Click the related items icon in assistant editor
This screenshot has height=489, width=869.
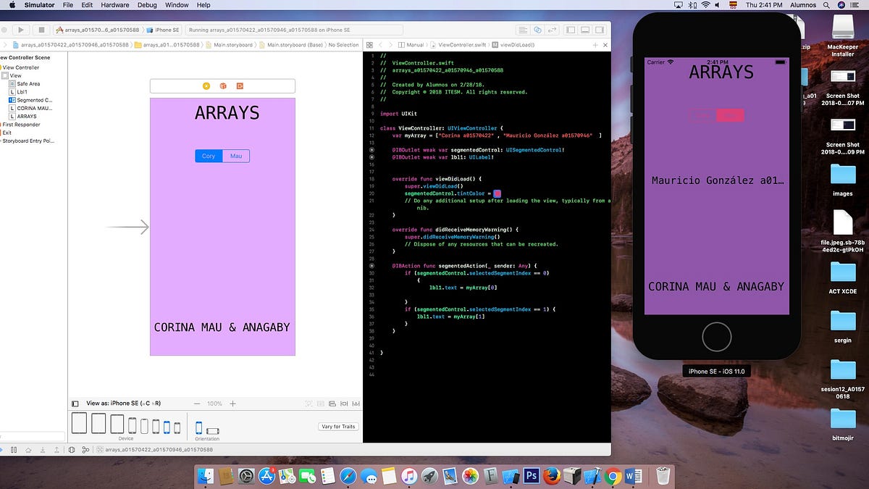tap(369, 43)
